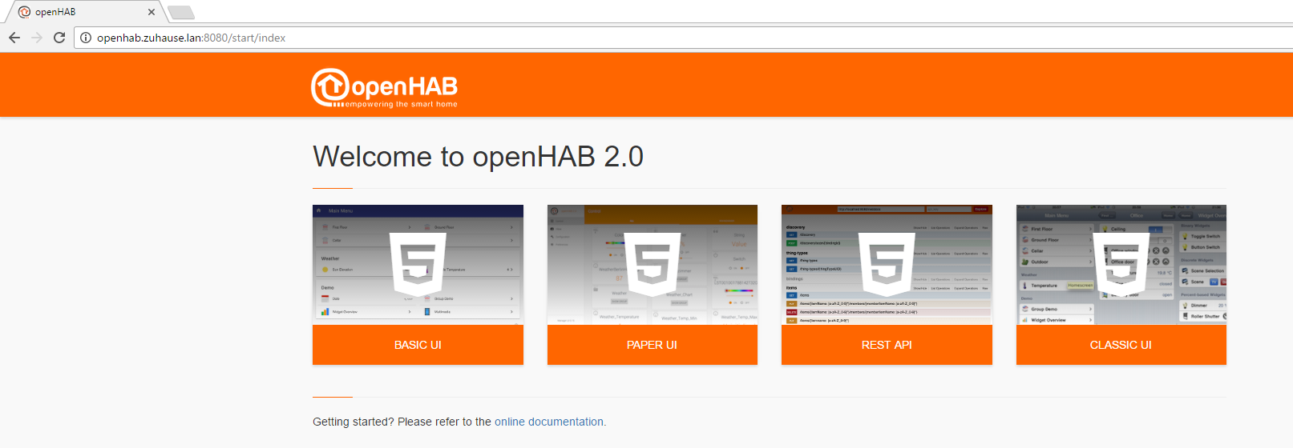The image size is (1293, 448).
Task: Launch the PAPER UI orange button
Action: coord(652,345)
